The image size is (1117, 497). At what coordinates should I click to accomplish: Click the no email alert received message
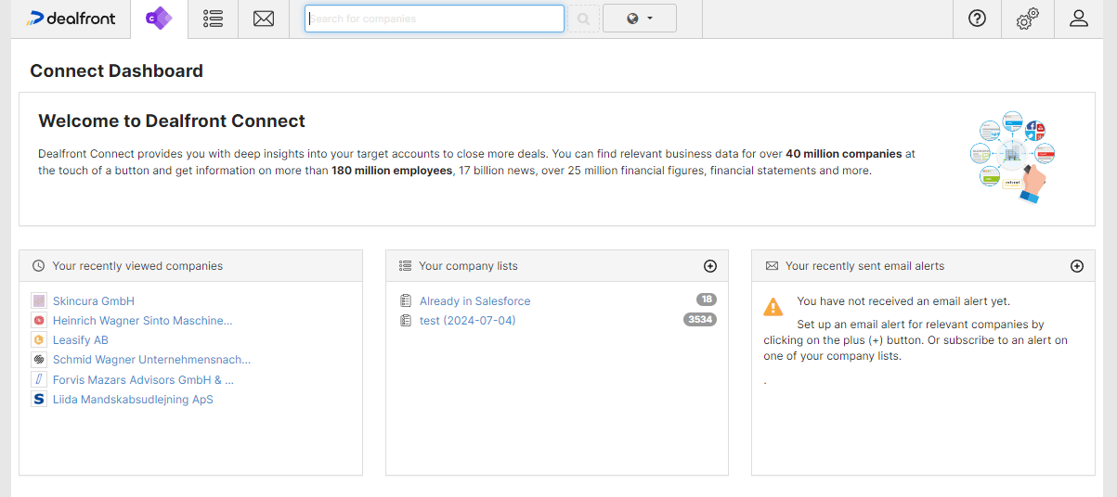[903, 301]
